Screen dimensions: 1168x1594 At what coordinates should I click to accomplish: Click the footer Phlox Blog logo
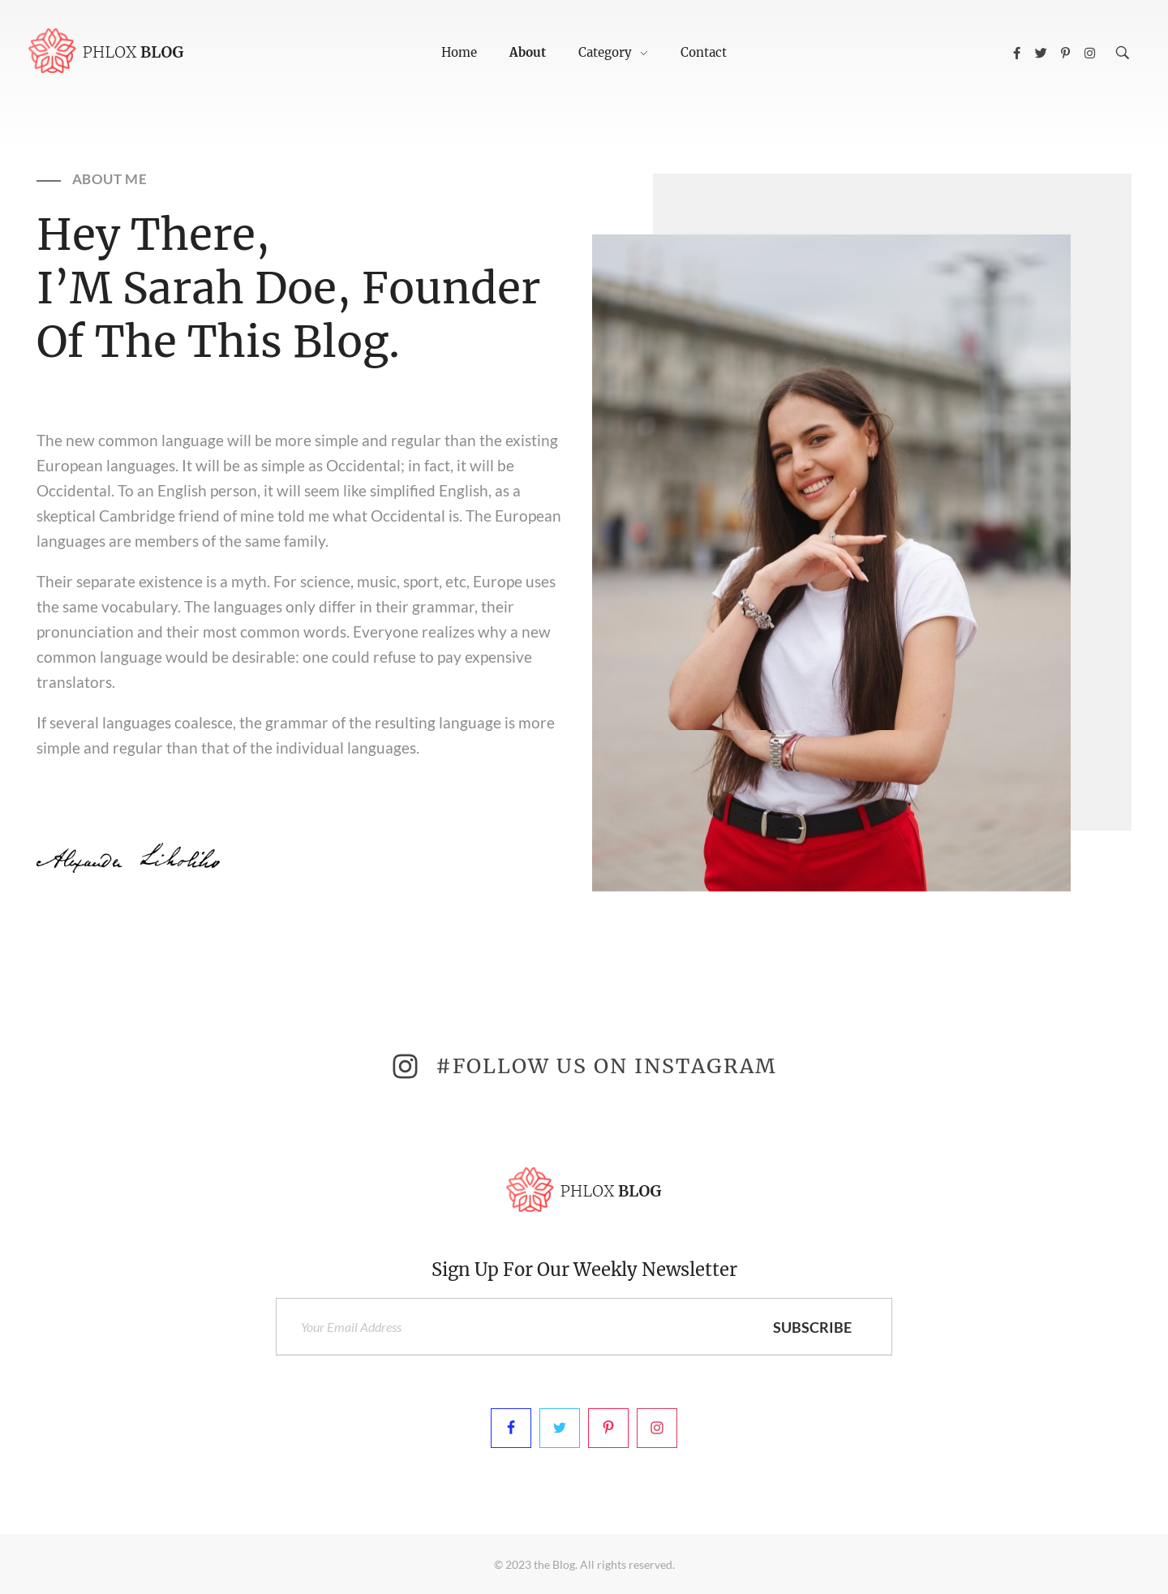[x=584, y=1190]
